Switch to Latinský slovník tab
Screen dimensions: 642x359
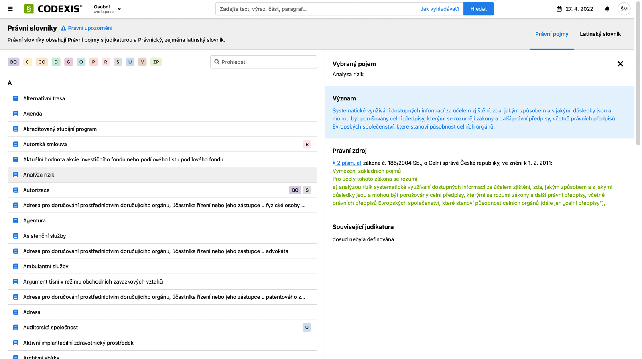click(600, 34)
